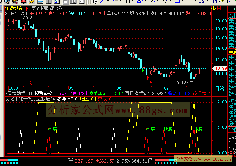Click the 20.84 high price annotation
The image size is (236, 166).
pyautogui.click(x=29, y=18)
